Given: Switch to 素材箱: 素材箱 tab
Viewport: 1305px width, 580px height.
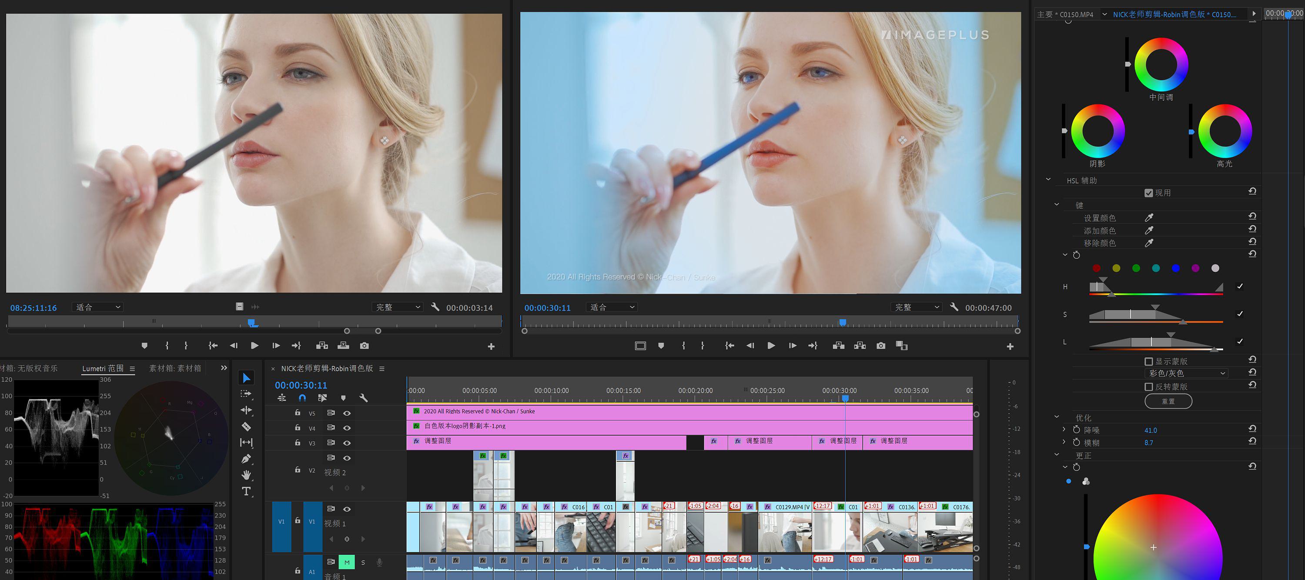Looking at the screenshot, I should click(x=175, y=368).
